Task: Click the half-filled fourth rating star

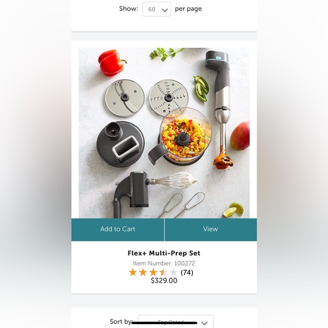Action: click(x=163, y=273)
